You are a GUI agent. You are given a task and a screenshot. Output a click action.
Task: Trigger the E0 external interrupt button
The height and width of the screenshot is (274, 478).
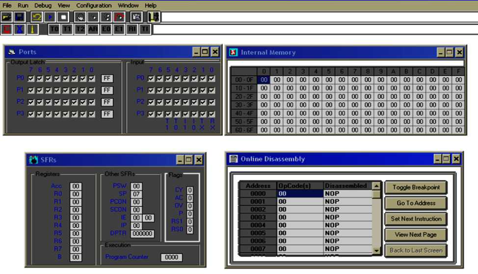tap(106, 29)
